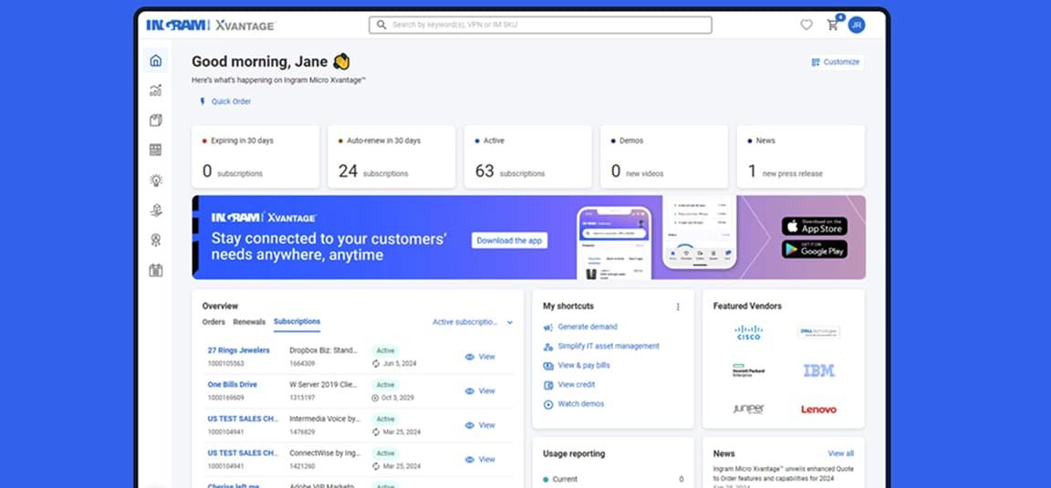Click the Quote to Order news headline
1051x488 pixels.
coord(784,474)
